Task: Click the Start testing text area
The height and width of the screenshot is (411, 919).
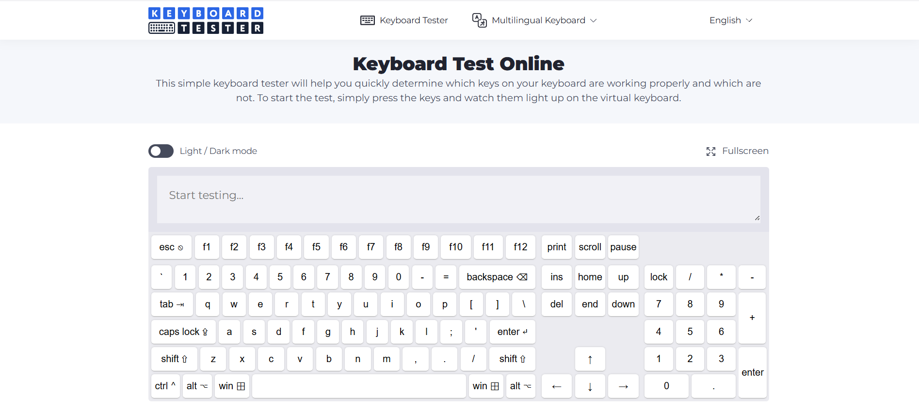Action: click(459, 199)
